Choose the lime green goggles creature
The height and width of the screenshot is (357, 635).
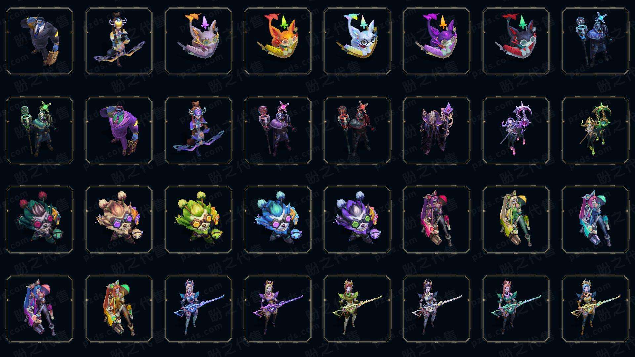198,220
